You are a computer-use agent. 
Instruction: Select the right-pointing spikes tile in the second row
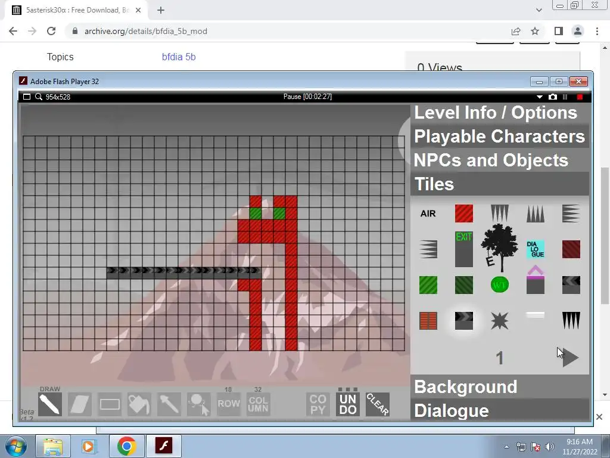[x=428, y=249]
